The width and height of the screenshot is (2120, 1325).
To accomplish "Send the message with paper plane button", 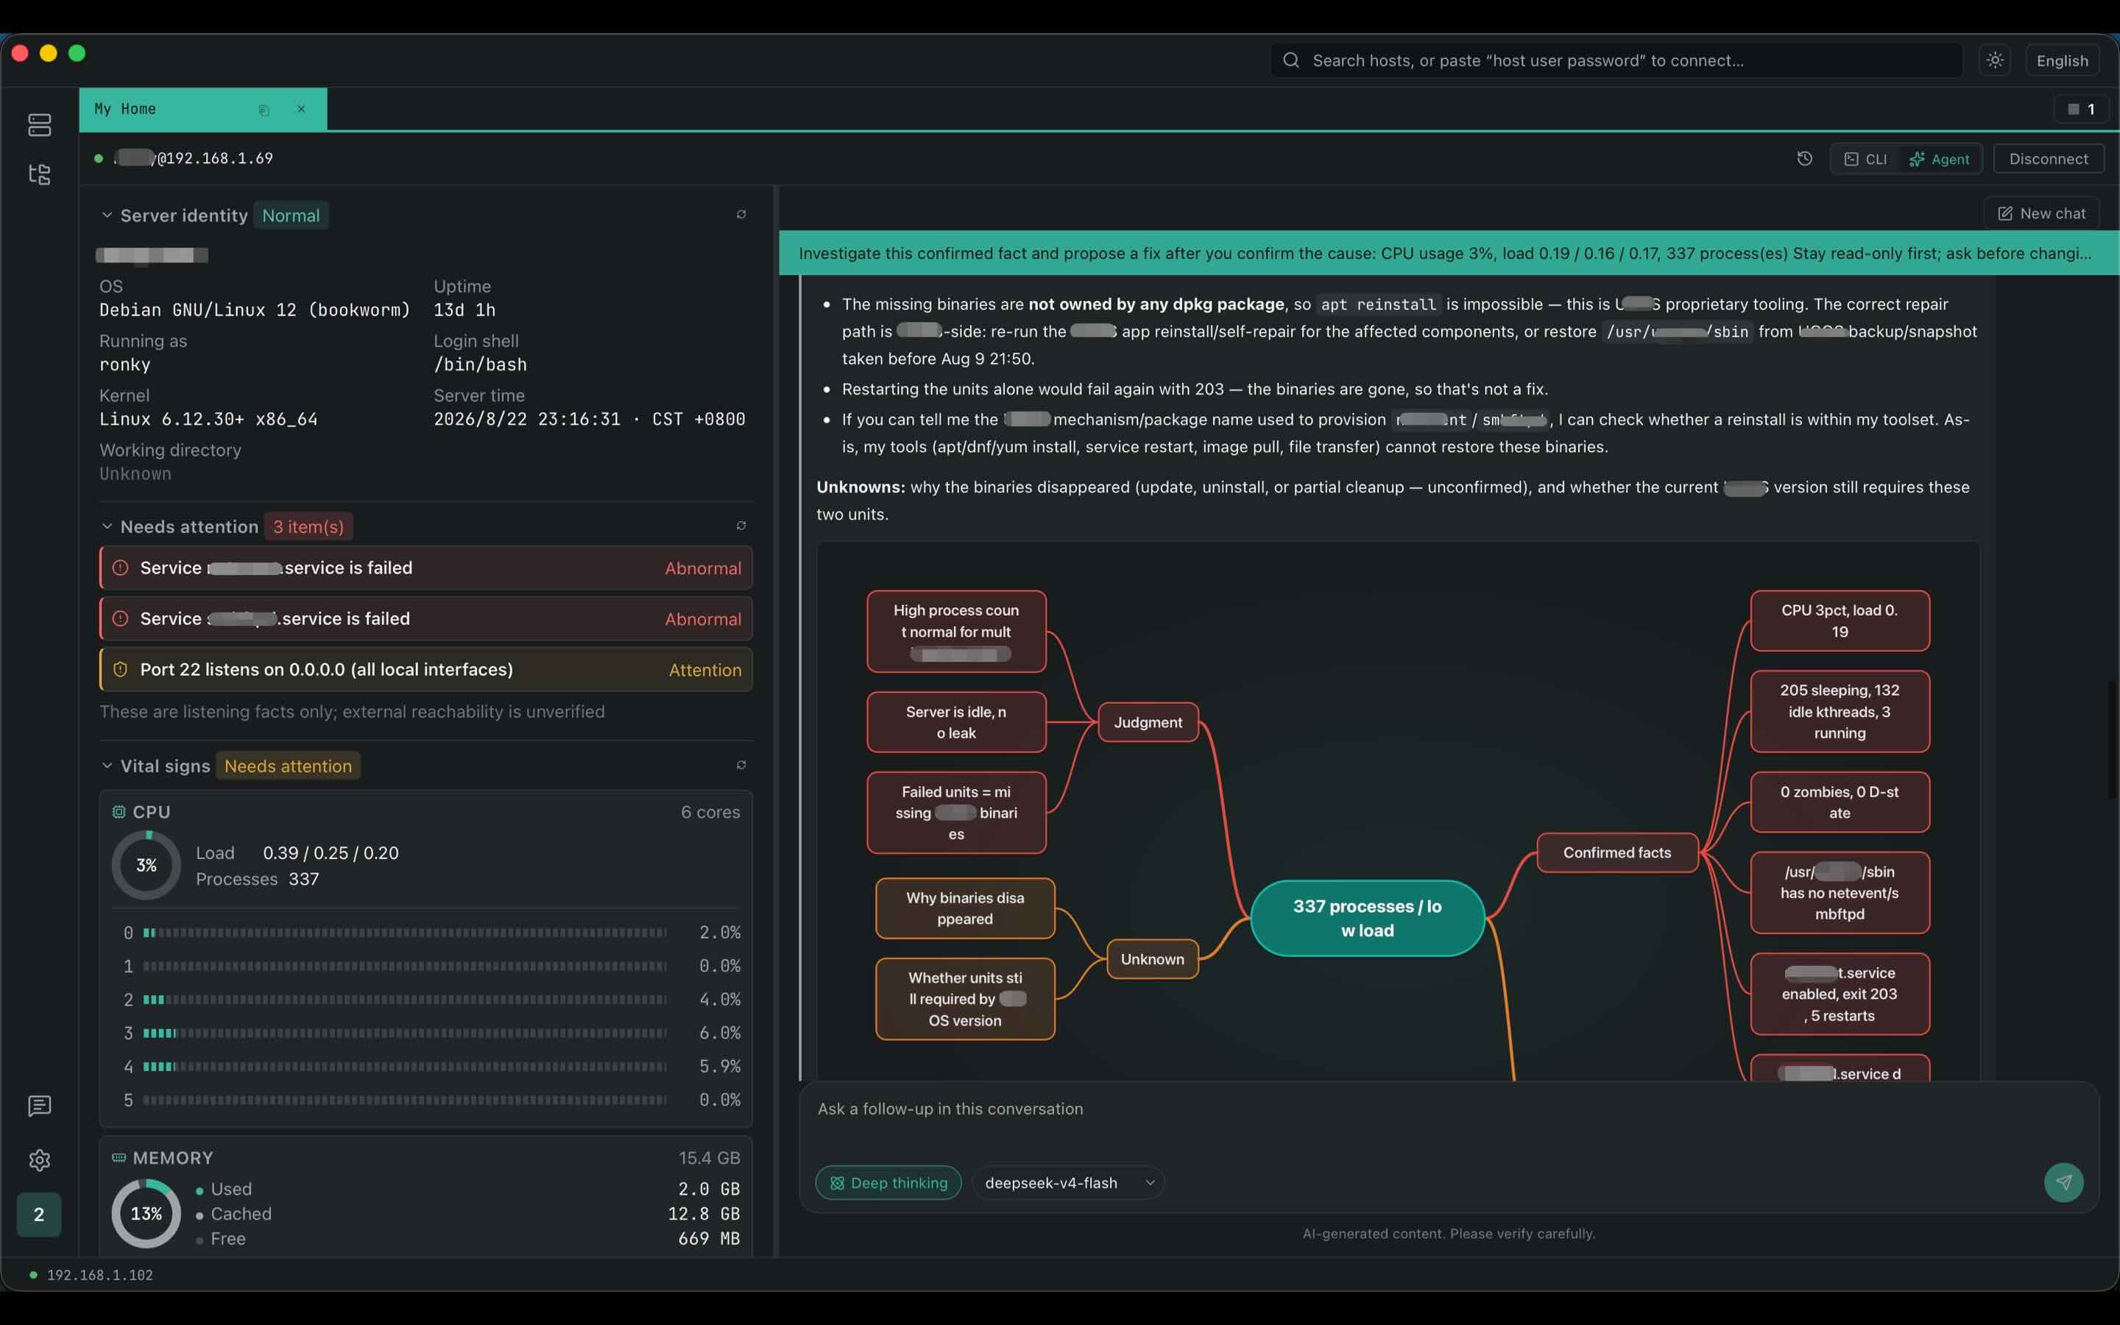I will point(2064,1183).
